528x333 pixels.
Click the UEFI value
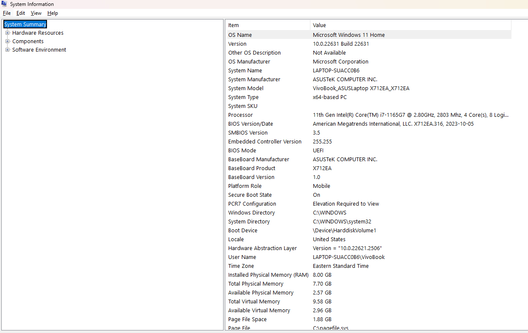(x=318, y=151)
